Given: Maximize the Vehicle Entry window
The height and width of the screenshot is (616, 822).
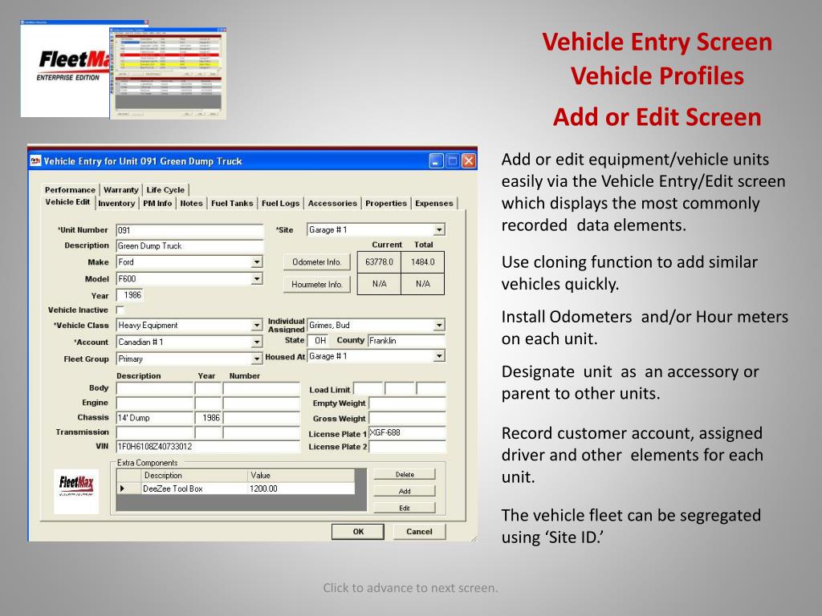Looking at the screenshot, I should [x=453, y=160].
